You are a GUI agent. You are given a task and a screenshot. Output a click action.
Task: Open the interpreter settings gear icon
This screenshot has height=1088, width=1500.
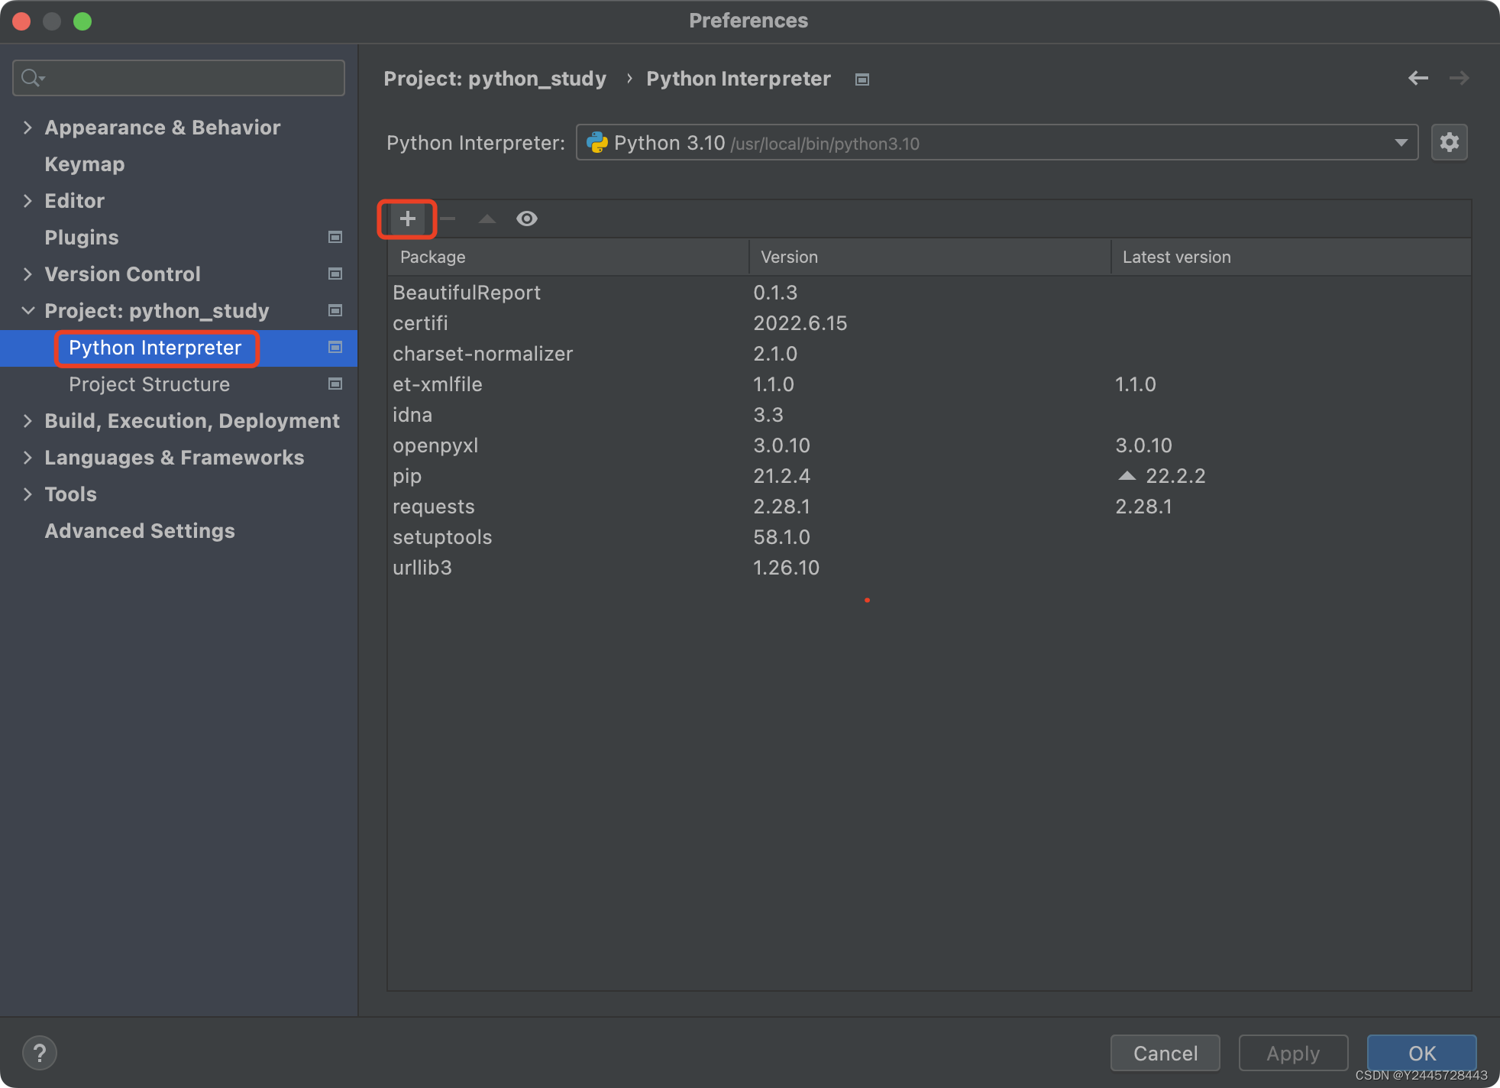point(1449,143)
